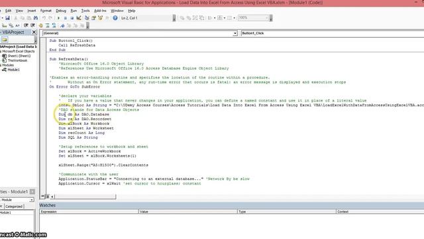424x239 pixels.
Task: Undo the last edit
Action: pyautogui.click(x=44, y=18)
